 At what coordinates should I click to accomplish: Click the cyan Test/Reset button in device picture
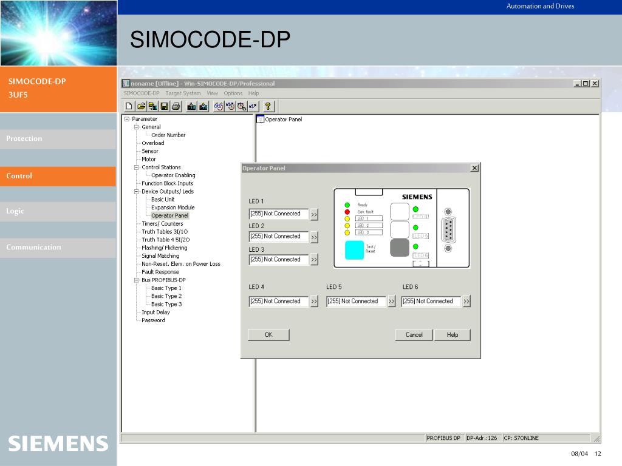point(354,250)
